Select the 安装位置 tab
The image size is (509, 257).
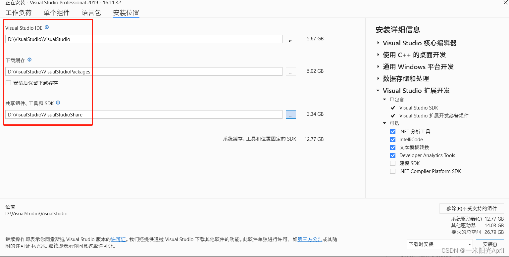point(126,13)
